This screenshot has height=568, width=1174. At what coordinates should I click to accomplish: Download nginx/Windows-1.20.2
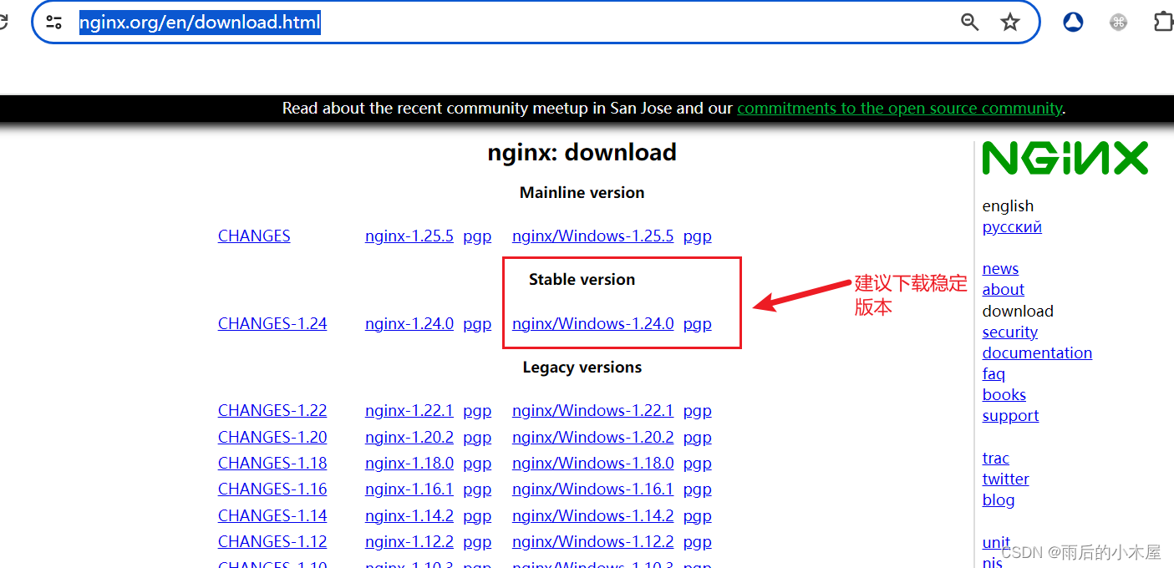pyautogui.click(x=592, y=438)
